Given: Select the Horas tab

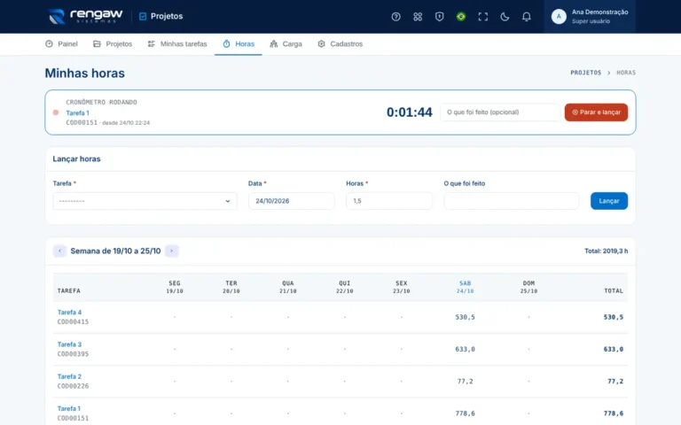Looking at the screenshot, I should click(239, 43).
